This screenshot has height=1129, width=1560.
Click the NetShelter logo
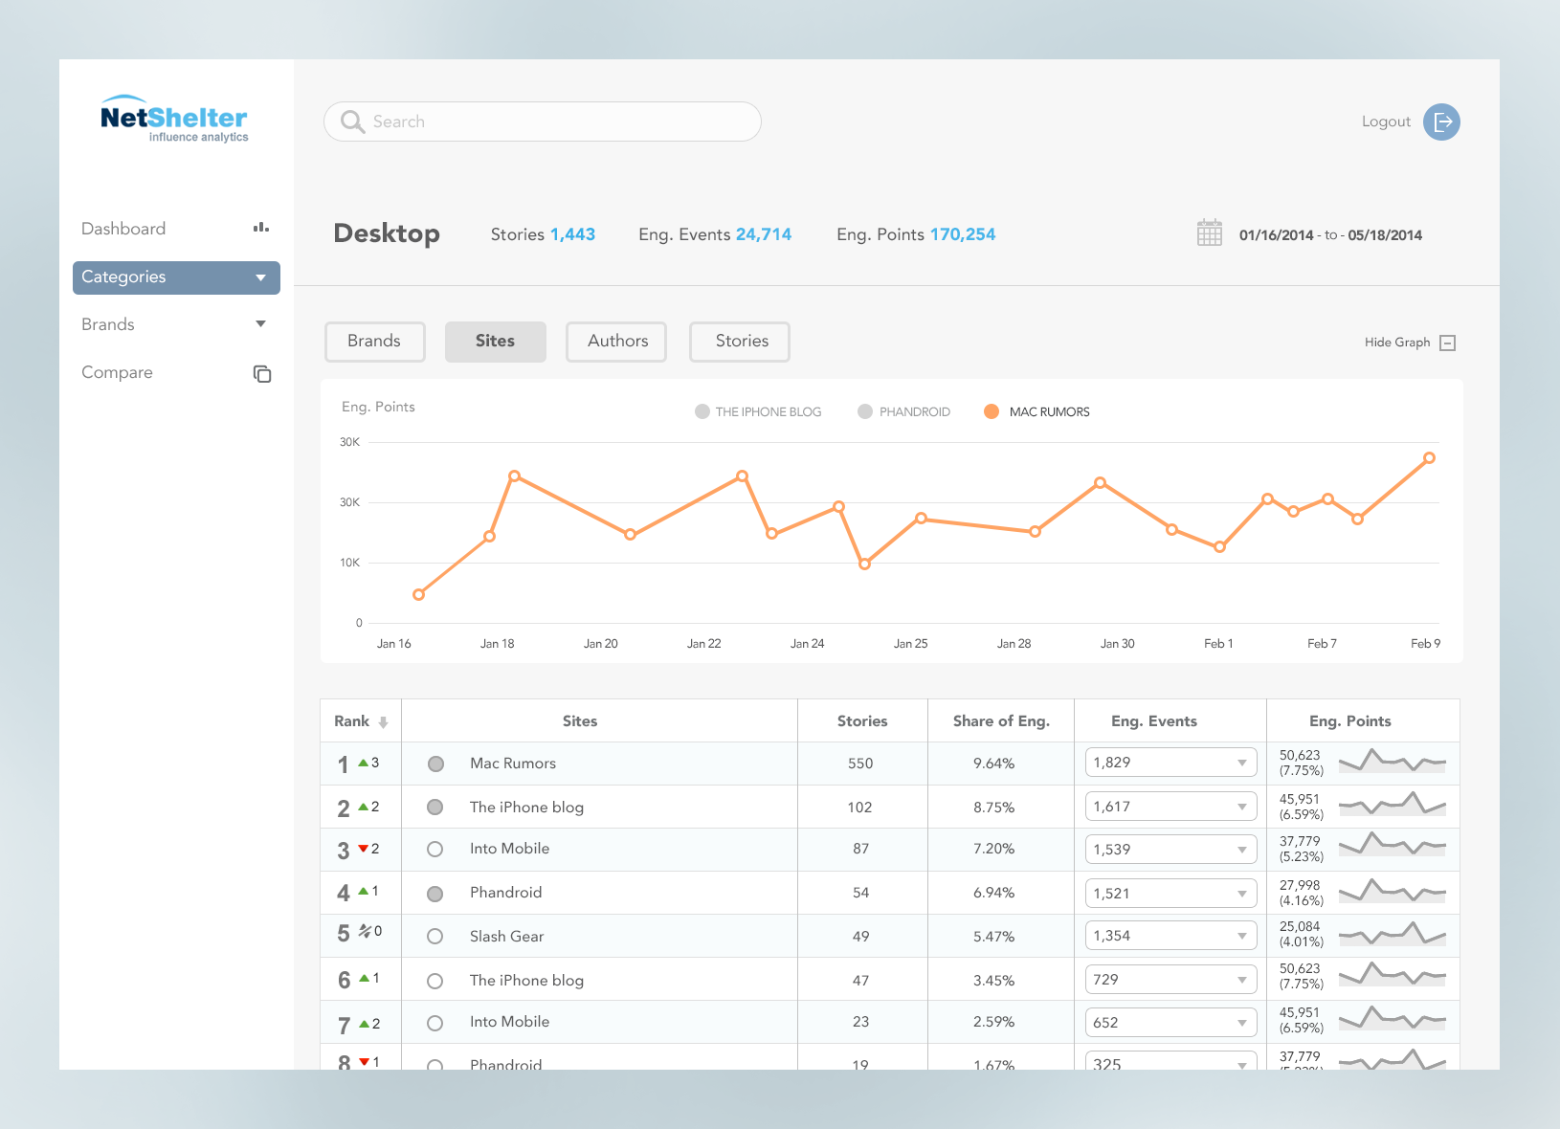[x=175, y=120]
